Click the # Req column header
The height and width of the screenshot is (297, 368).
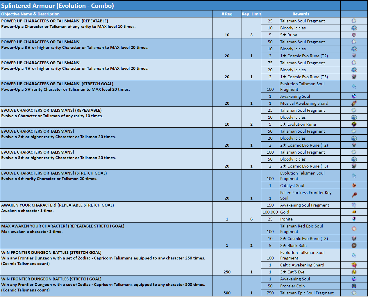[227, 14]
